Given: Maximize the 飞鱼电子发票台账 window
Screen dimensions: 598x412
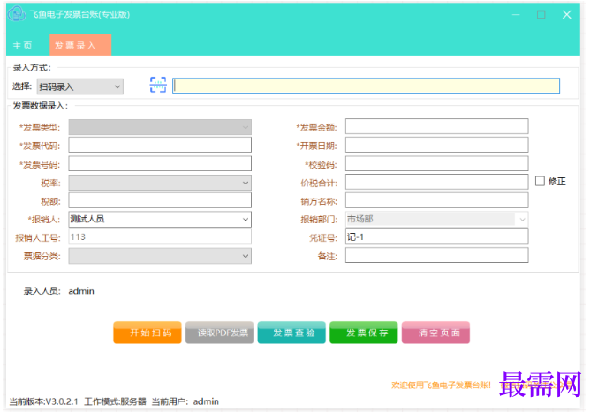Looking at the screenshot, I should (541, 14).
